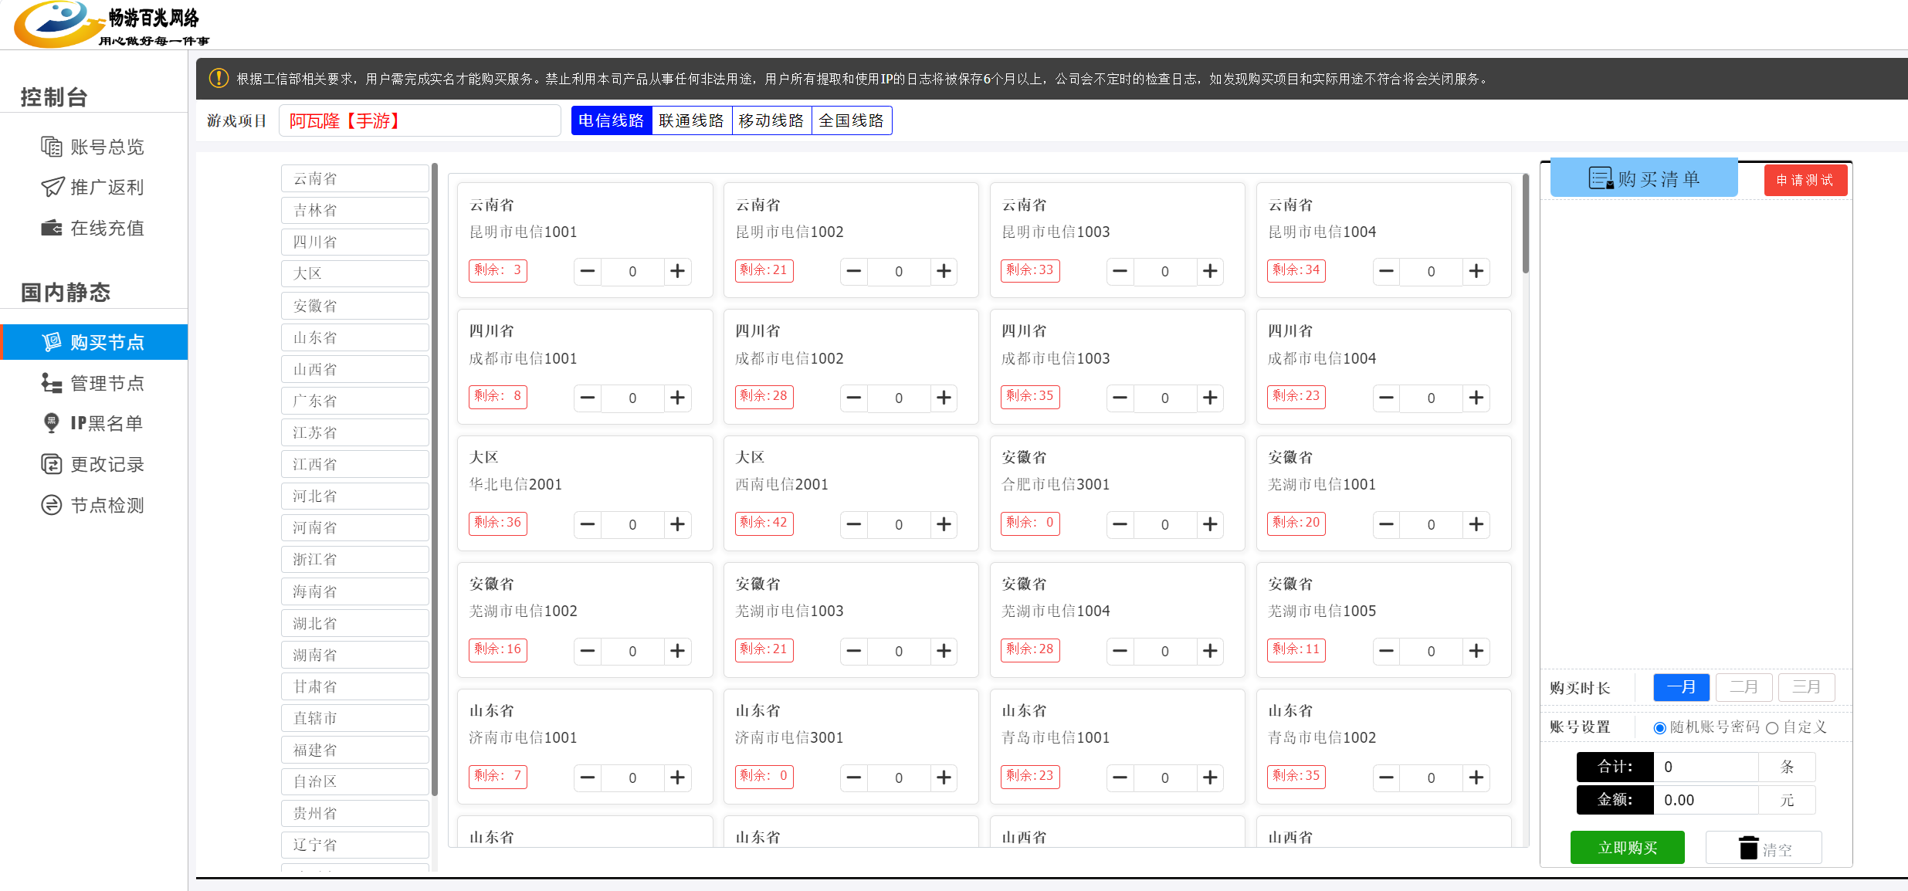Viewport: 1908px width, 891px height.
Task: Click the 更改记录 change log icon
Action: tap(51, 464)
